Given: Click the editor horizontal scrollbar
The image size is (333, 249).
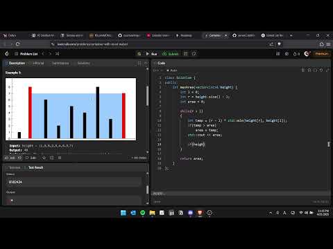Looking at the screenshot, I should pos(241,193).
